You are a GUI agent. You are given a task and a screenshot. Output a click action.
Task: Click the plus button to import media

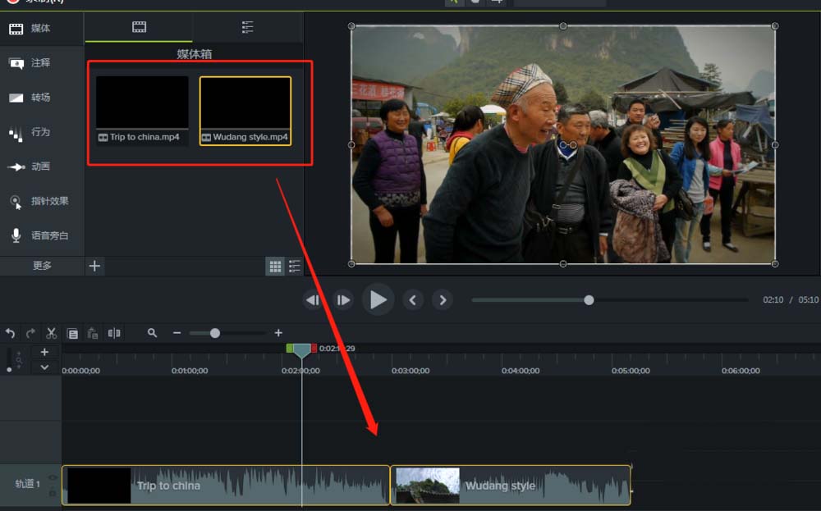click(94, 266)
